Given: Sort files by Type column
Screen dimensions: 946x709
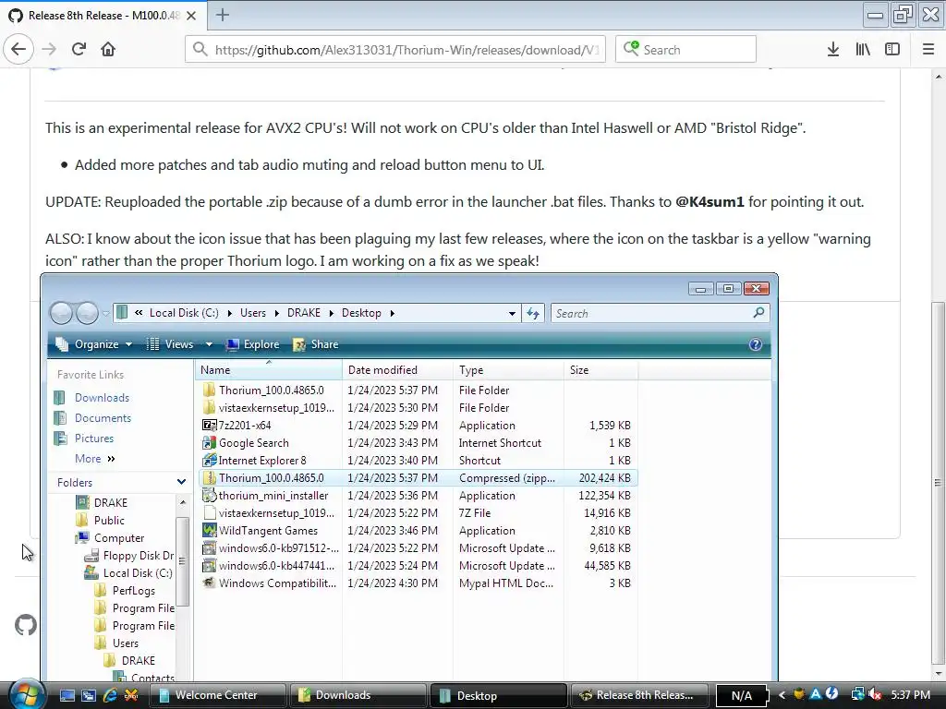Looking at the screenshot, I should [x=508, y=370].
